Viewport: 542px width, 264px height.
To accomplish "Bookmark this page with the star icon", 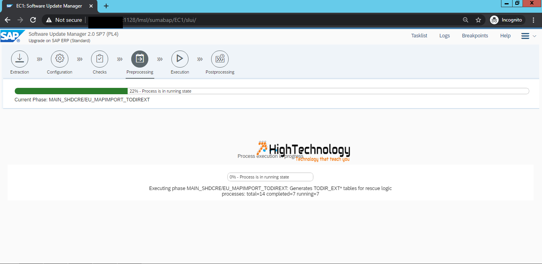I will (x=478, y=20).
